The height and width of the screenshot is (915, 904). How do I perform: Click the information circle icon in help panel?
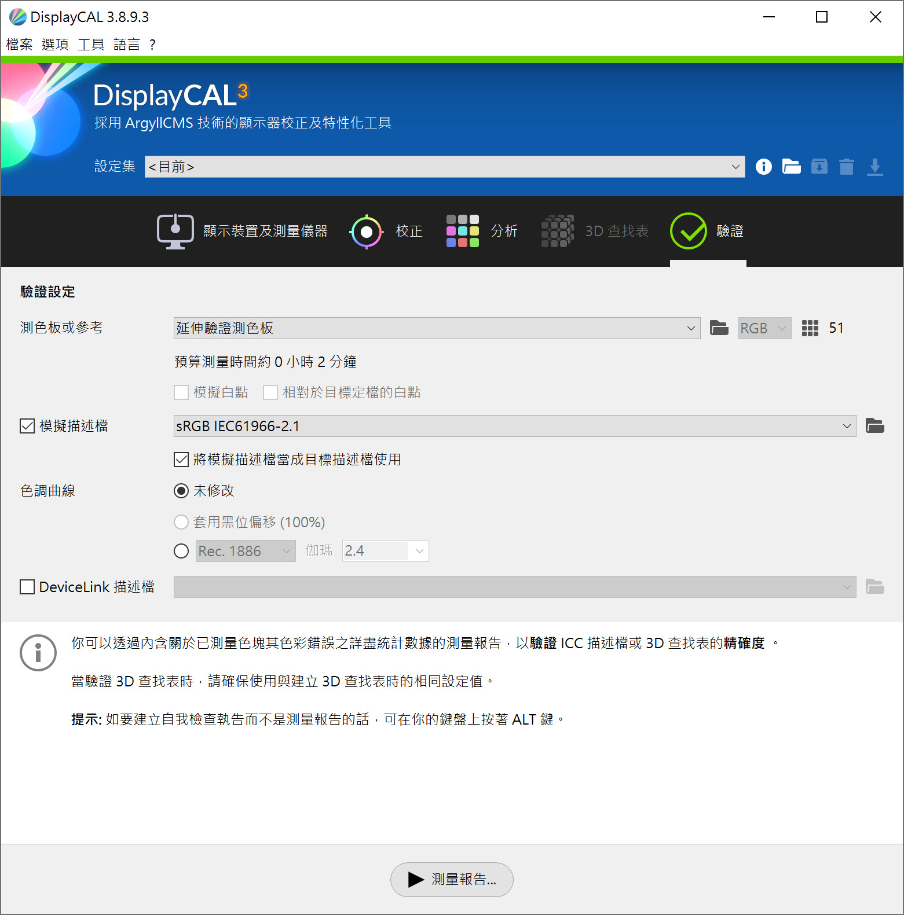pos(38,653)
